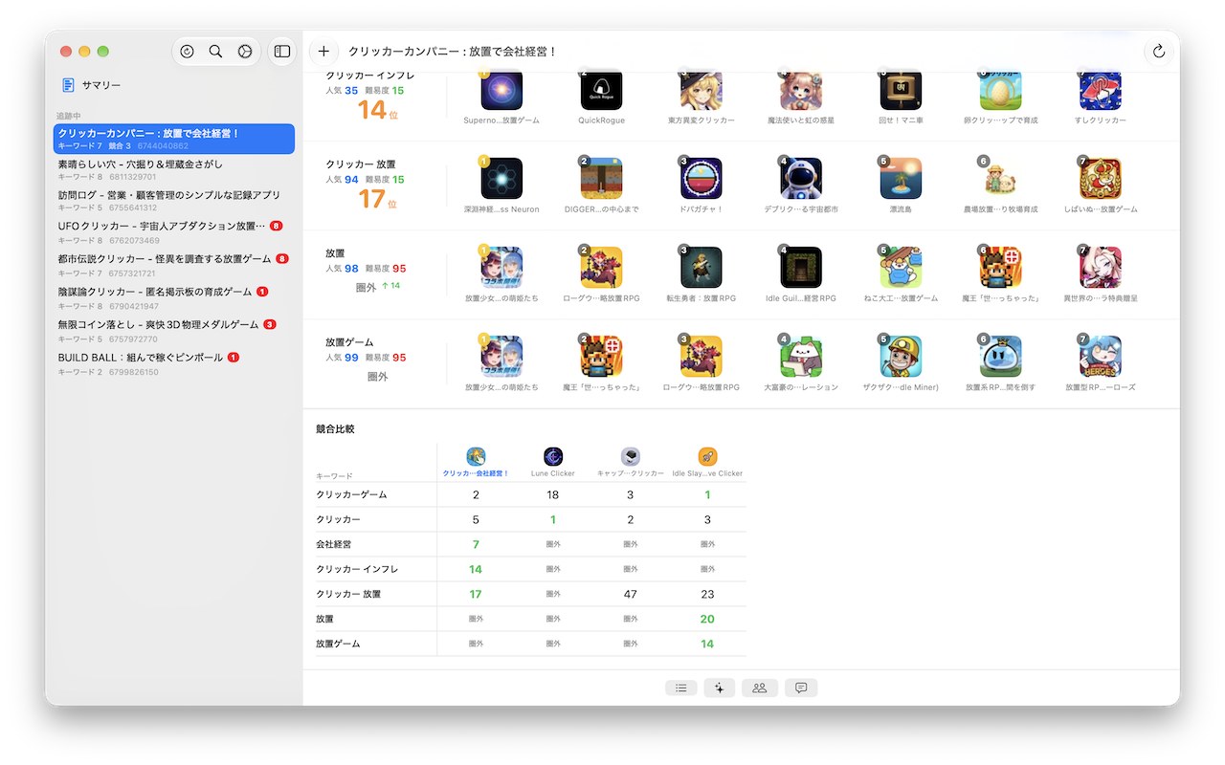This screenshot has height=765, width=1225.
Task: Click the 会社経営 keyword in comparison table
Action: tap(333, 544)
